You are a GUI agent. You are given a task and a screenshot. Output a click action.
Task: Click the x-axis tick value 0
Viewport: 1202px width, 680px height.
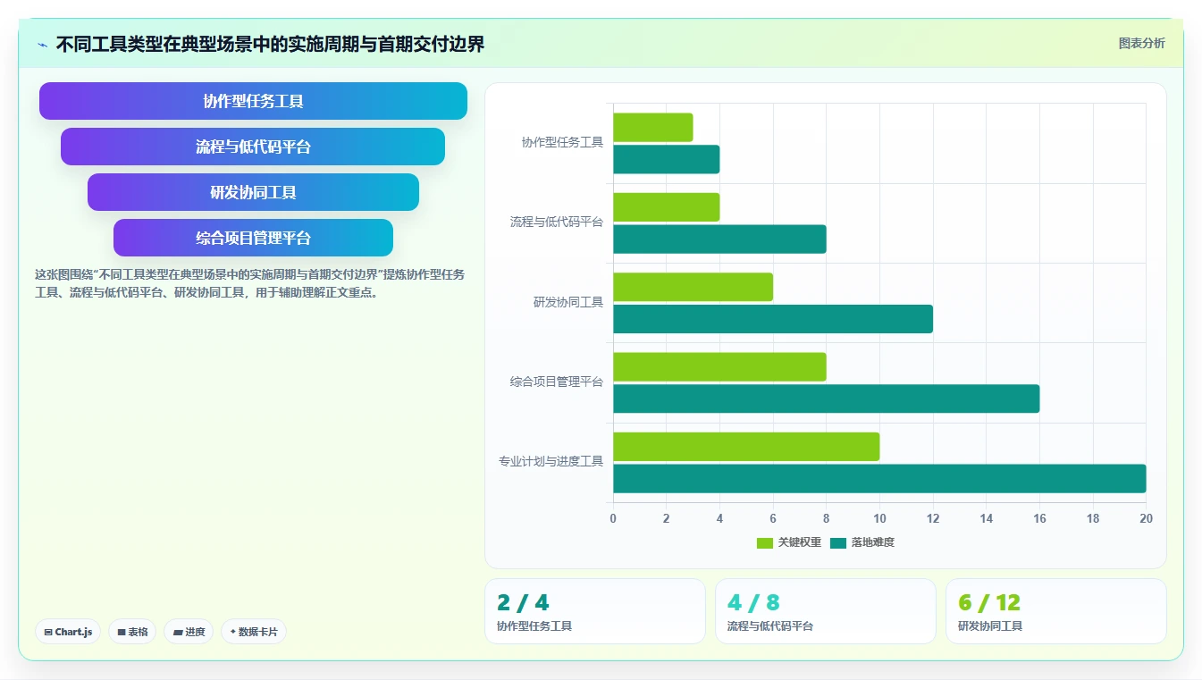click(x=613, y=518)
